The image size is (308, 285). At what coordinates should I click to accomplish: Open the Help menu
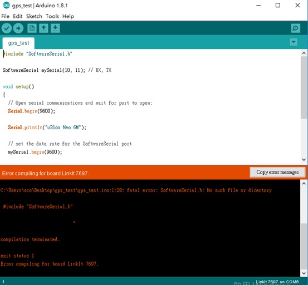pyautogui.click(x=68, y=16)
